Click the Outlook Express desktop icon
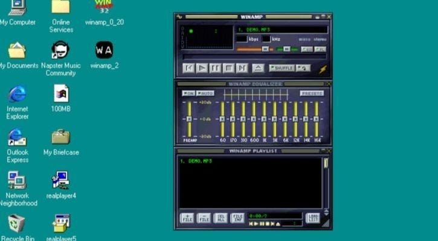The height and width of the screenshot is (241, 438). coord(18,137)
